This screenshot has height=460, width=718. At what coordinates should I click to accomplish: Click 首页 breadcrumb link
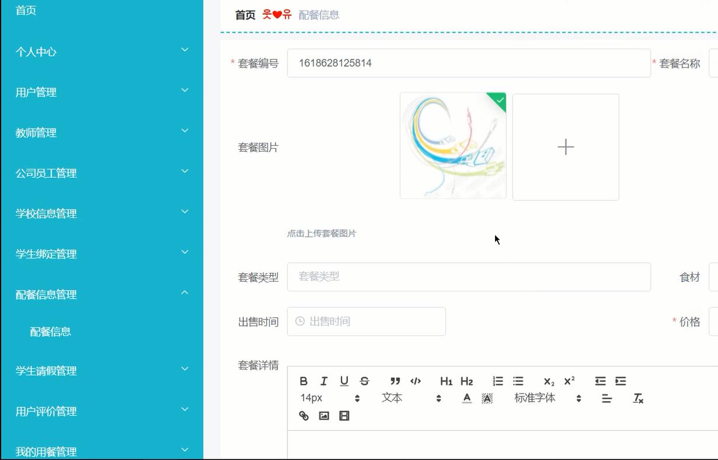(245, 15)
